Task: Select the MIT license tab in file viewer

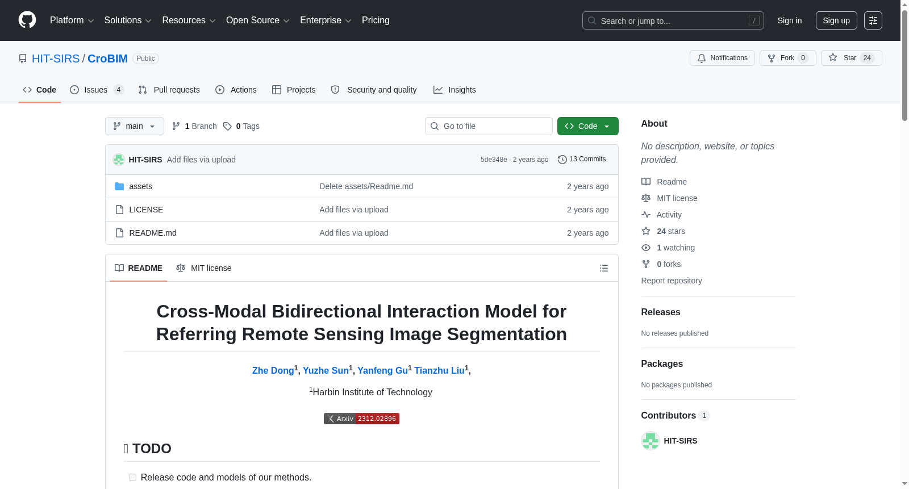Action: tap(204, 268)
